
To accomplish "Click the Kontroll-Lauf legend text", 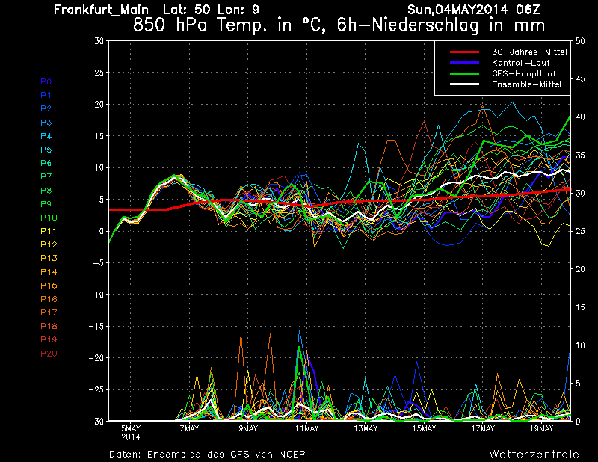I will coord(520,63).
